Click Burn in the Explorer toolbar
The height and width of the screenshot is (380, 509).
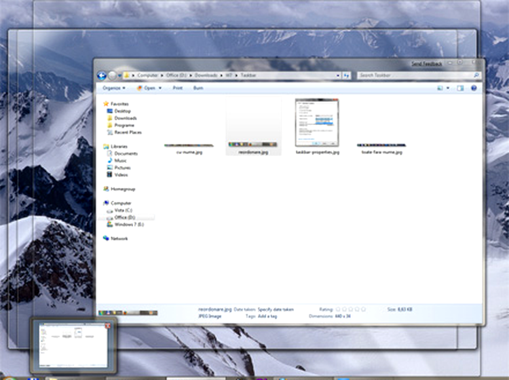point(198,88)
